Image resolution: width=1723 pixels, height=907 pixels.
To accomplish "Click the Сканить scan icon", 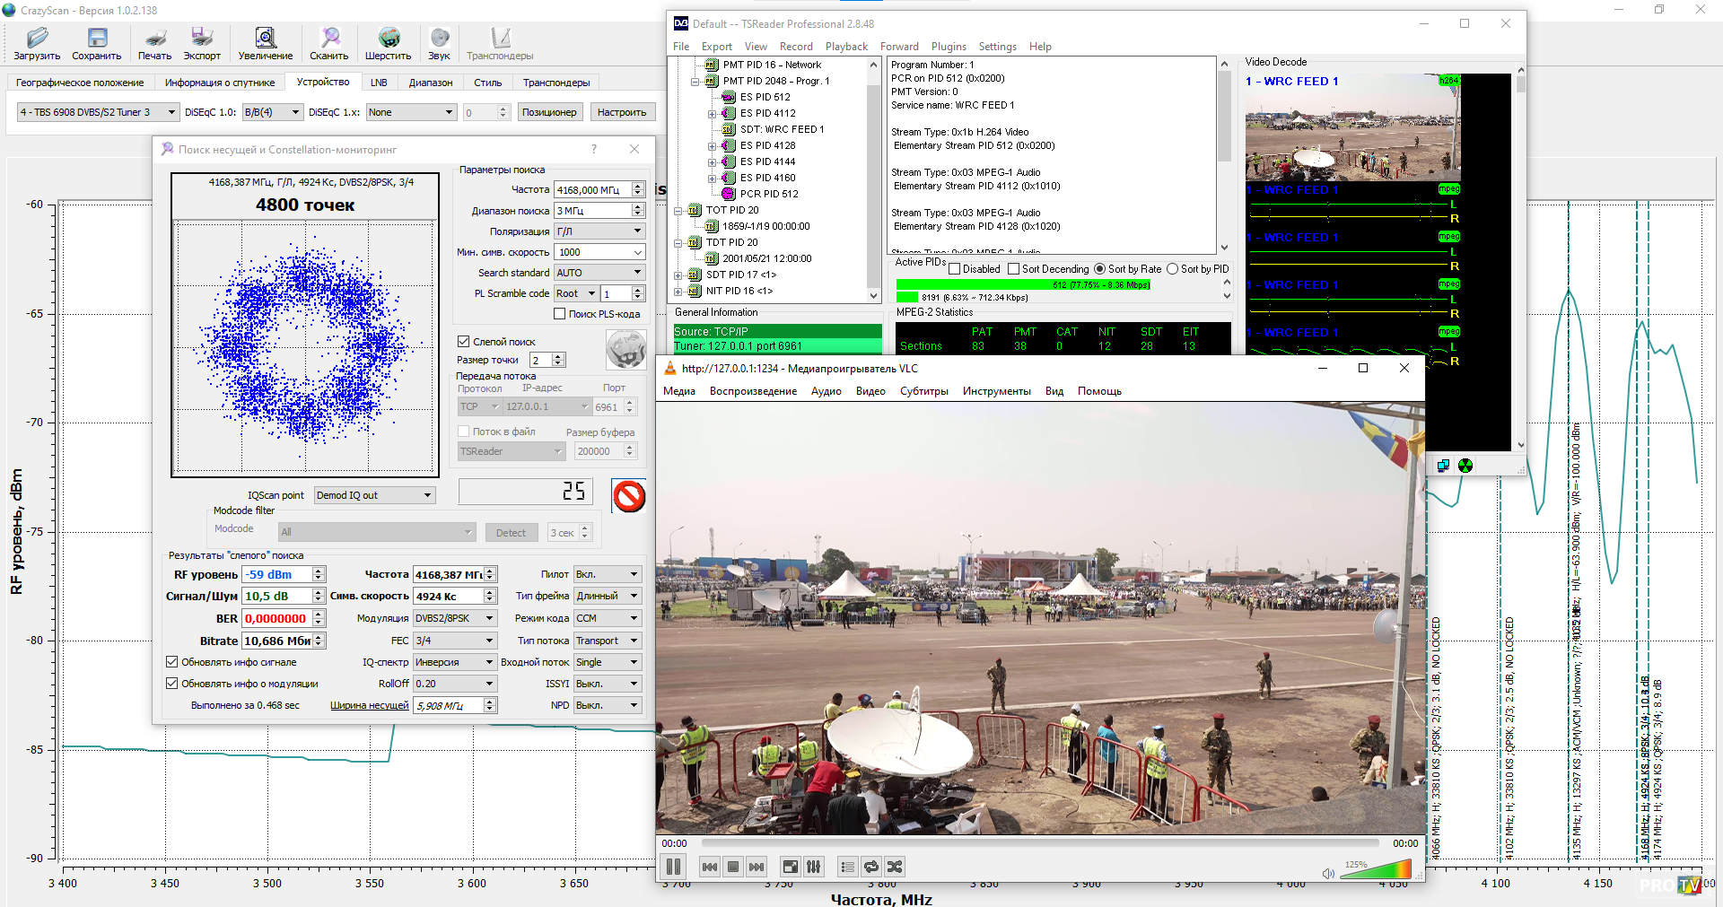I will [x=329, y=38].
